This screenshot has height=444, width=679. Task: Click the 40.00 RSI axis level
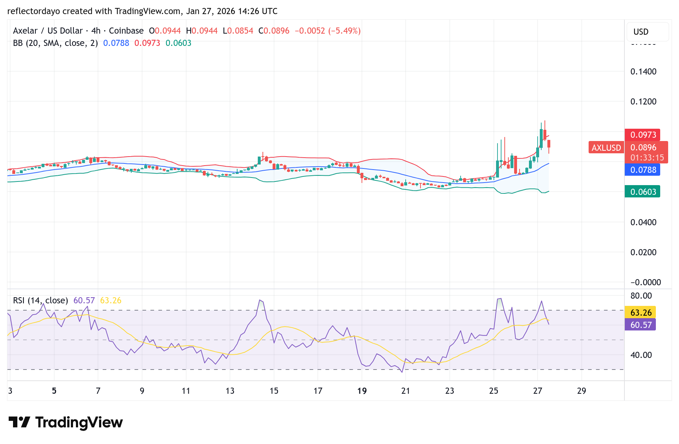coord(641,355)
